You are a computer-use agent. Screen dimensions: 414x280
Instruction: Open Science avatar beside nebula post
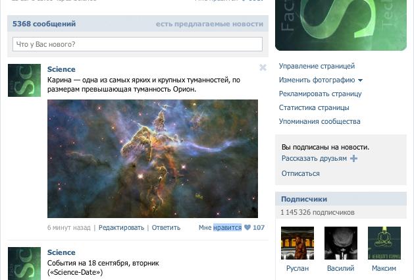(x=24, y=80)
